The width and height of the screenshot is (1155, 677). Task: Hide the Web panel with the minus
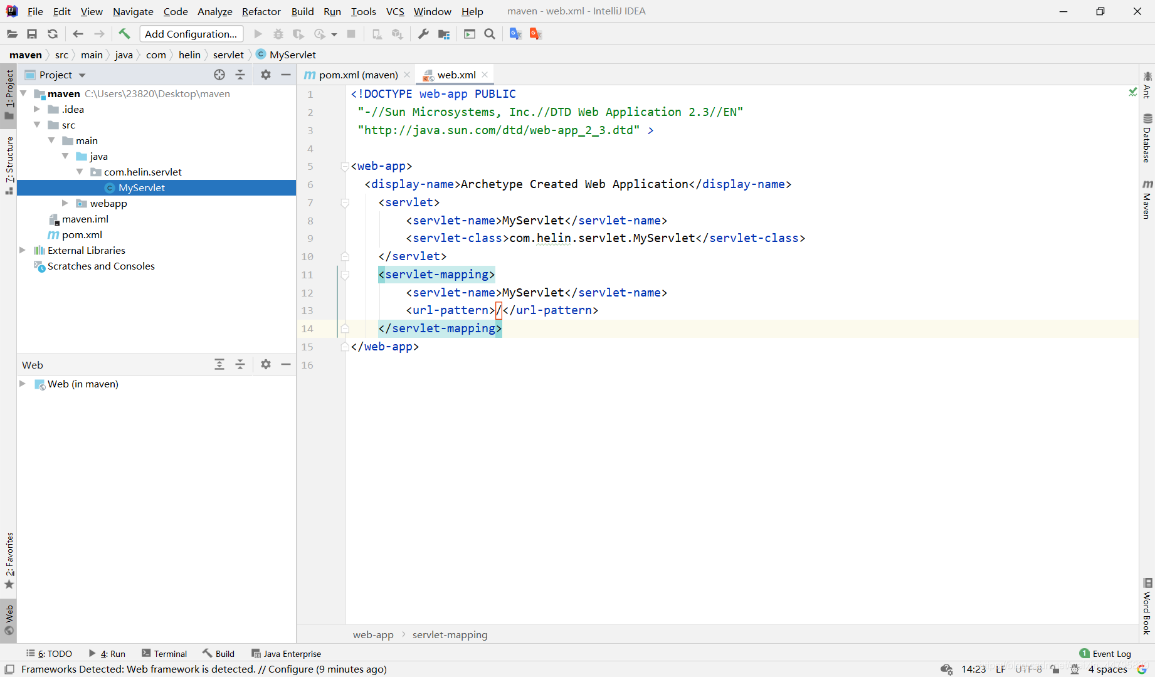286,364
